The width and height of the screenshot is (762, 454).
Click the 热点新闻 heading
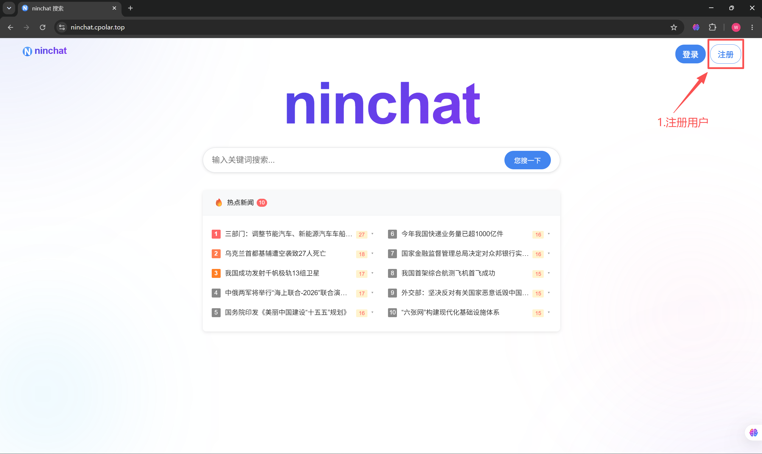[240, 203]
